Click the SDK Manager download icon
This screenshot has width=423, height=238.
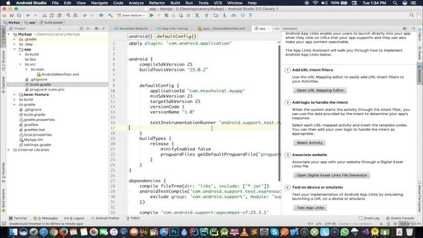tap(225, 15)
